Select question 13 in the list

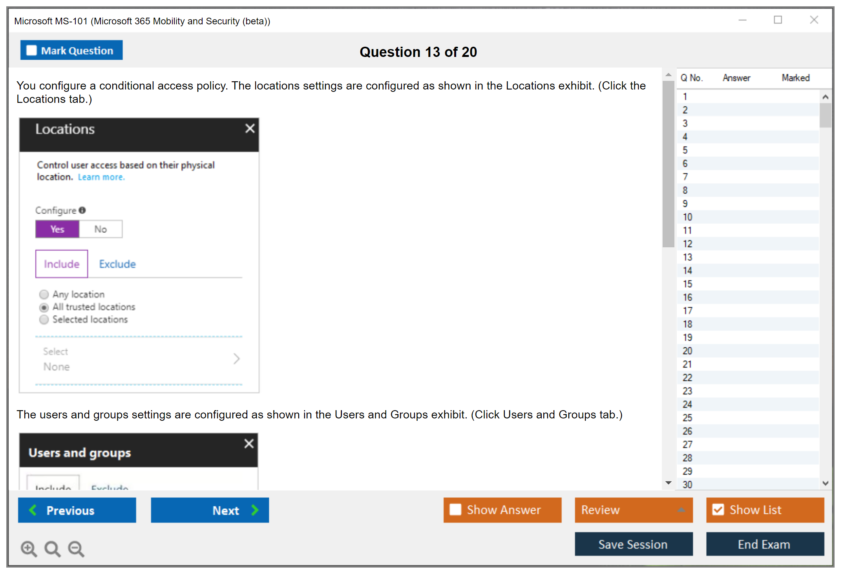[x=687, y=257]
